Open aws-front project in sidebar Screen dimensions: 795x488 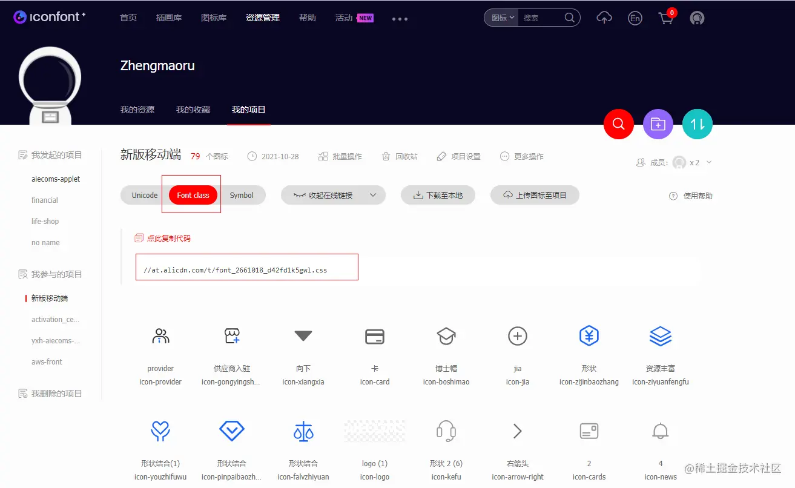[x=47, y=362]
